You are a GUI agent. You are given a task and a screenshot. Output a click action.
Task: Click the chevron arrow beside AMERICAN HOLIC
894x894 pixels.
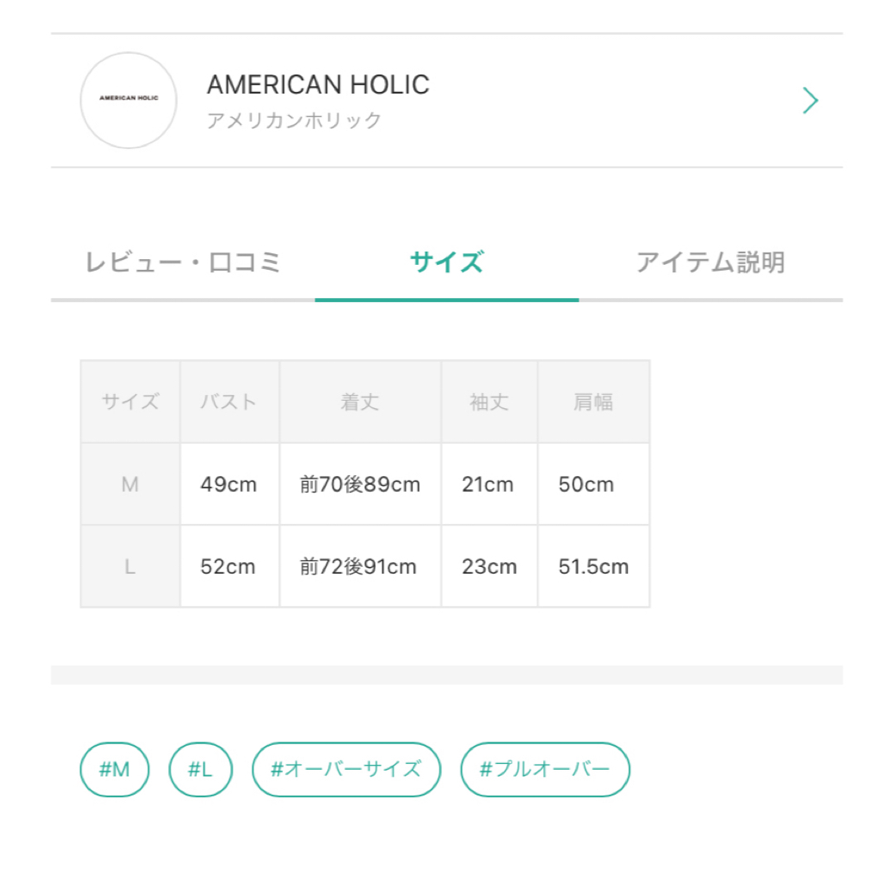pos(810,100)
